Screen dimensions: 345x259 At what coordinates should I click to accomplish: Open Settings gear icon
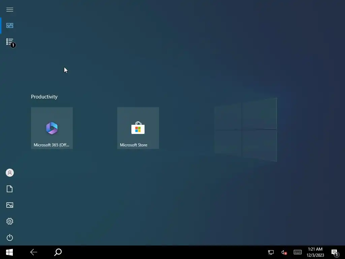pos(10,221)
